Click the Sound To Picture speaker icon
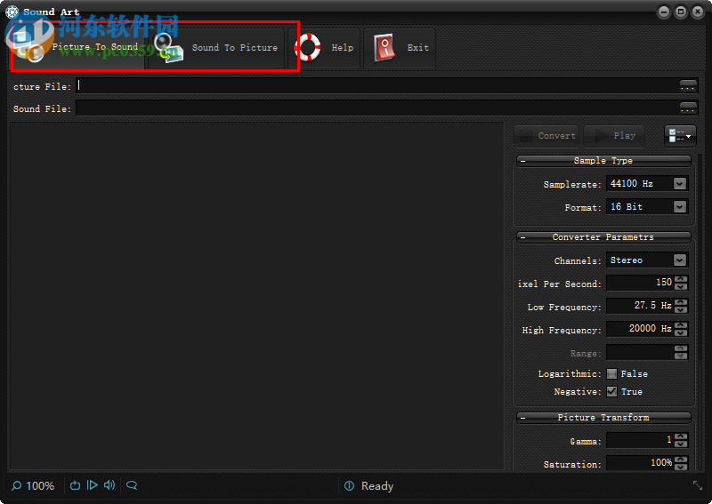 point(168,48)
